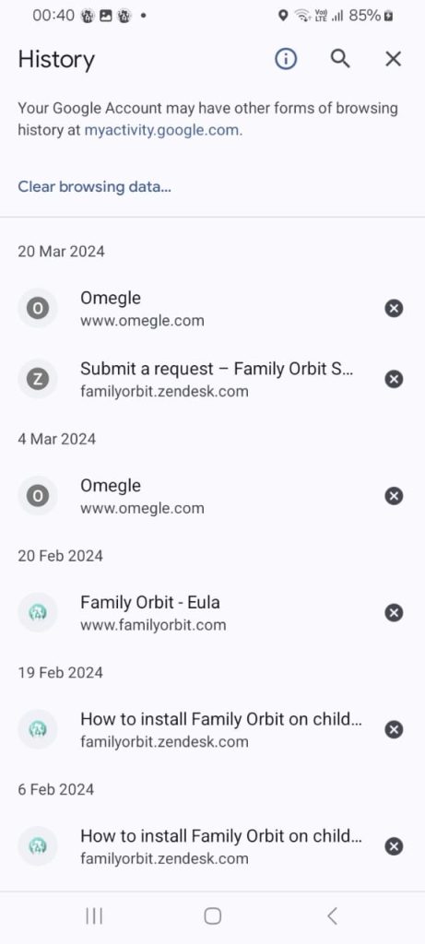Delete the 6 Feb install guide entry

click(x=394, y=846)
